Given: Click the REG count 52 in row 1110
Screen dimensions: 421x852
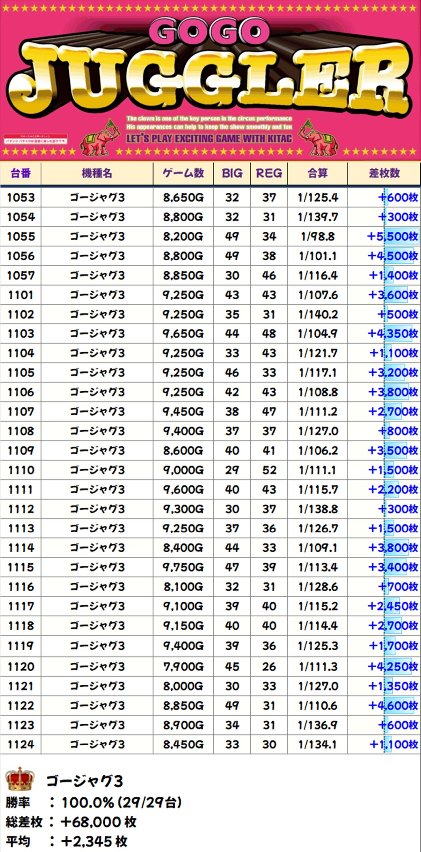Looking at the screenshot, I should pos(269,470).
